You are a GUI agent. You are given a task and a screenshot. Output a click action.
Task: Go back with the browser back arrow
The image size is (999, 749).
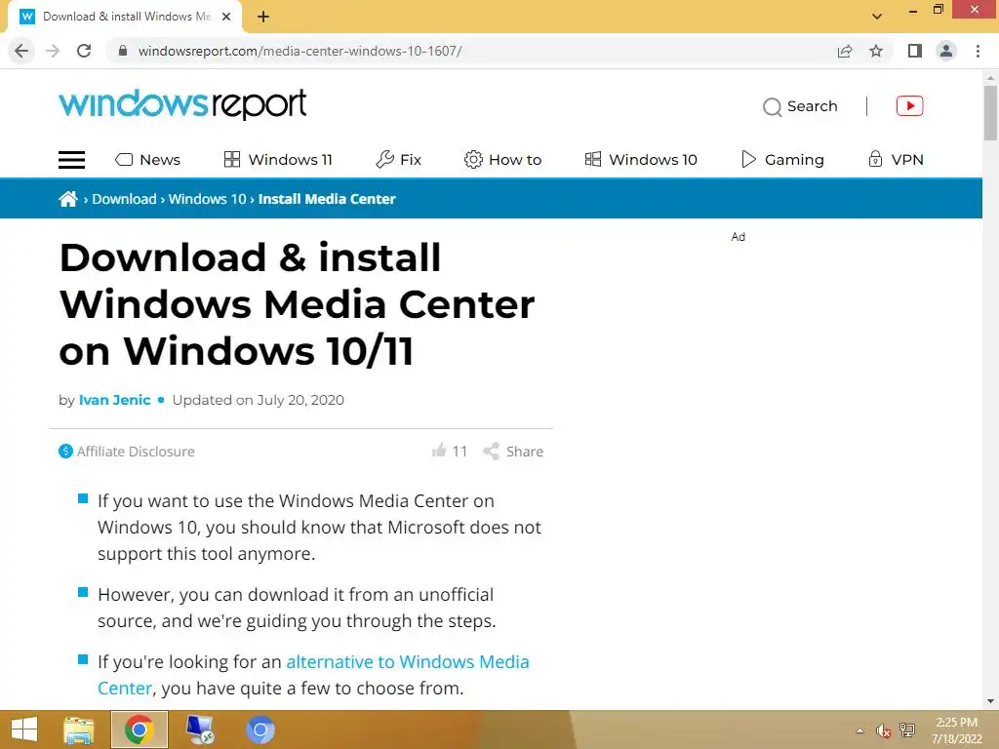click(21, 51)
